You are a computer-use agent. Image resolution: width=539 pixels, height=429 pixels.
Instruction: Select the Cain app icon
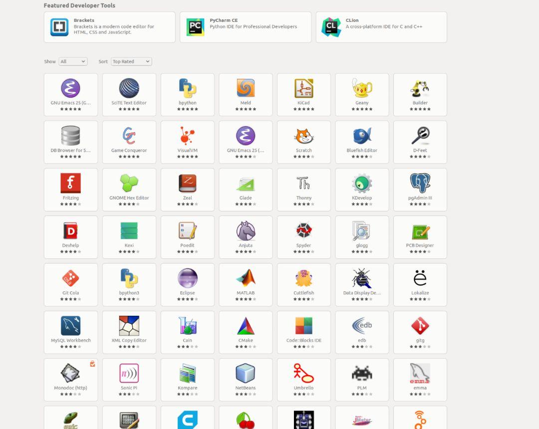tap(187, 326)
